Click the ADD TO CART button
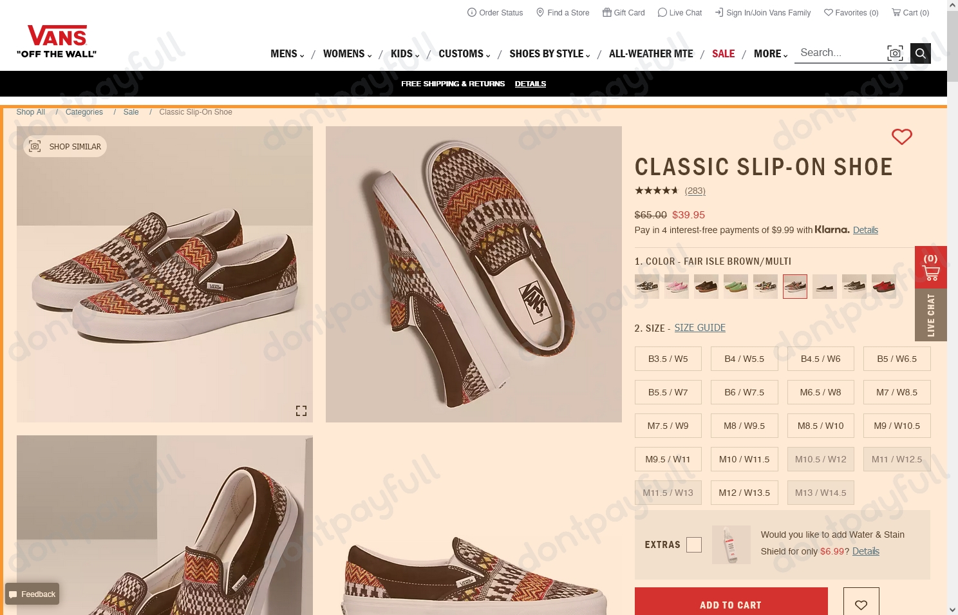This screenshot has width=958, height=615. pos(730,604)
